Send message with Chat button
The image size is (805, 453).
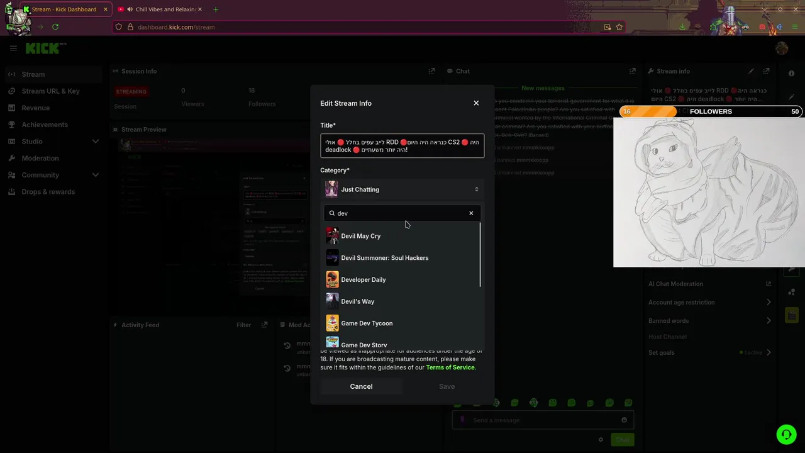622,440
